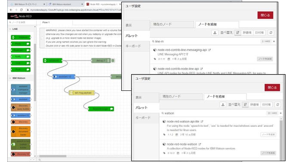Open add nodes tab in watson dialog
This screenshot has width=289, height=162.
click(225, 96)
